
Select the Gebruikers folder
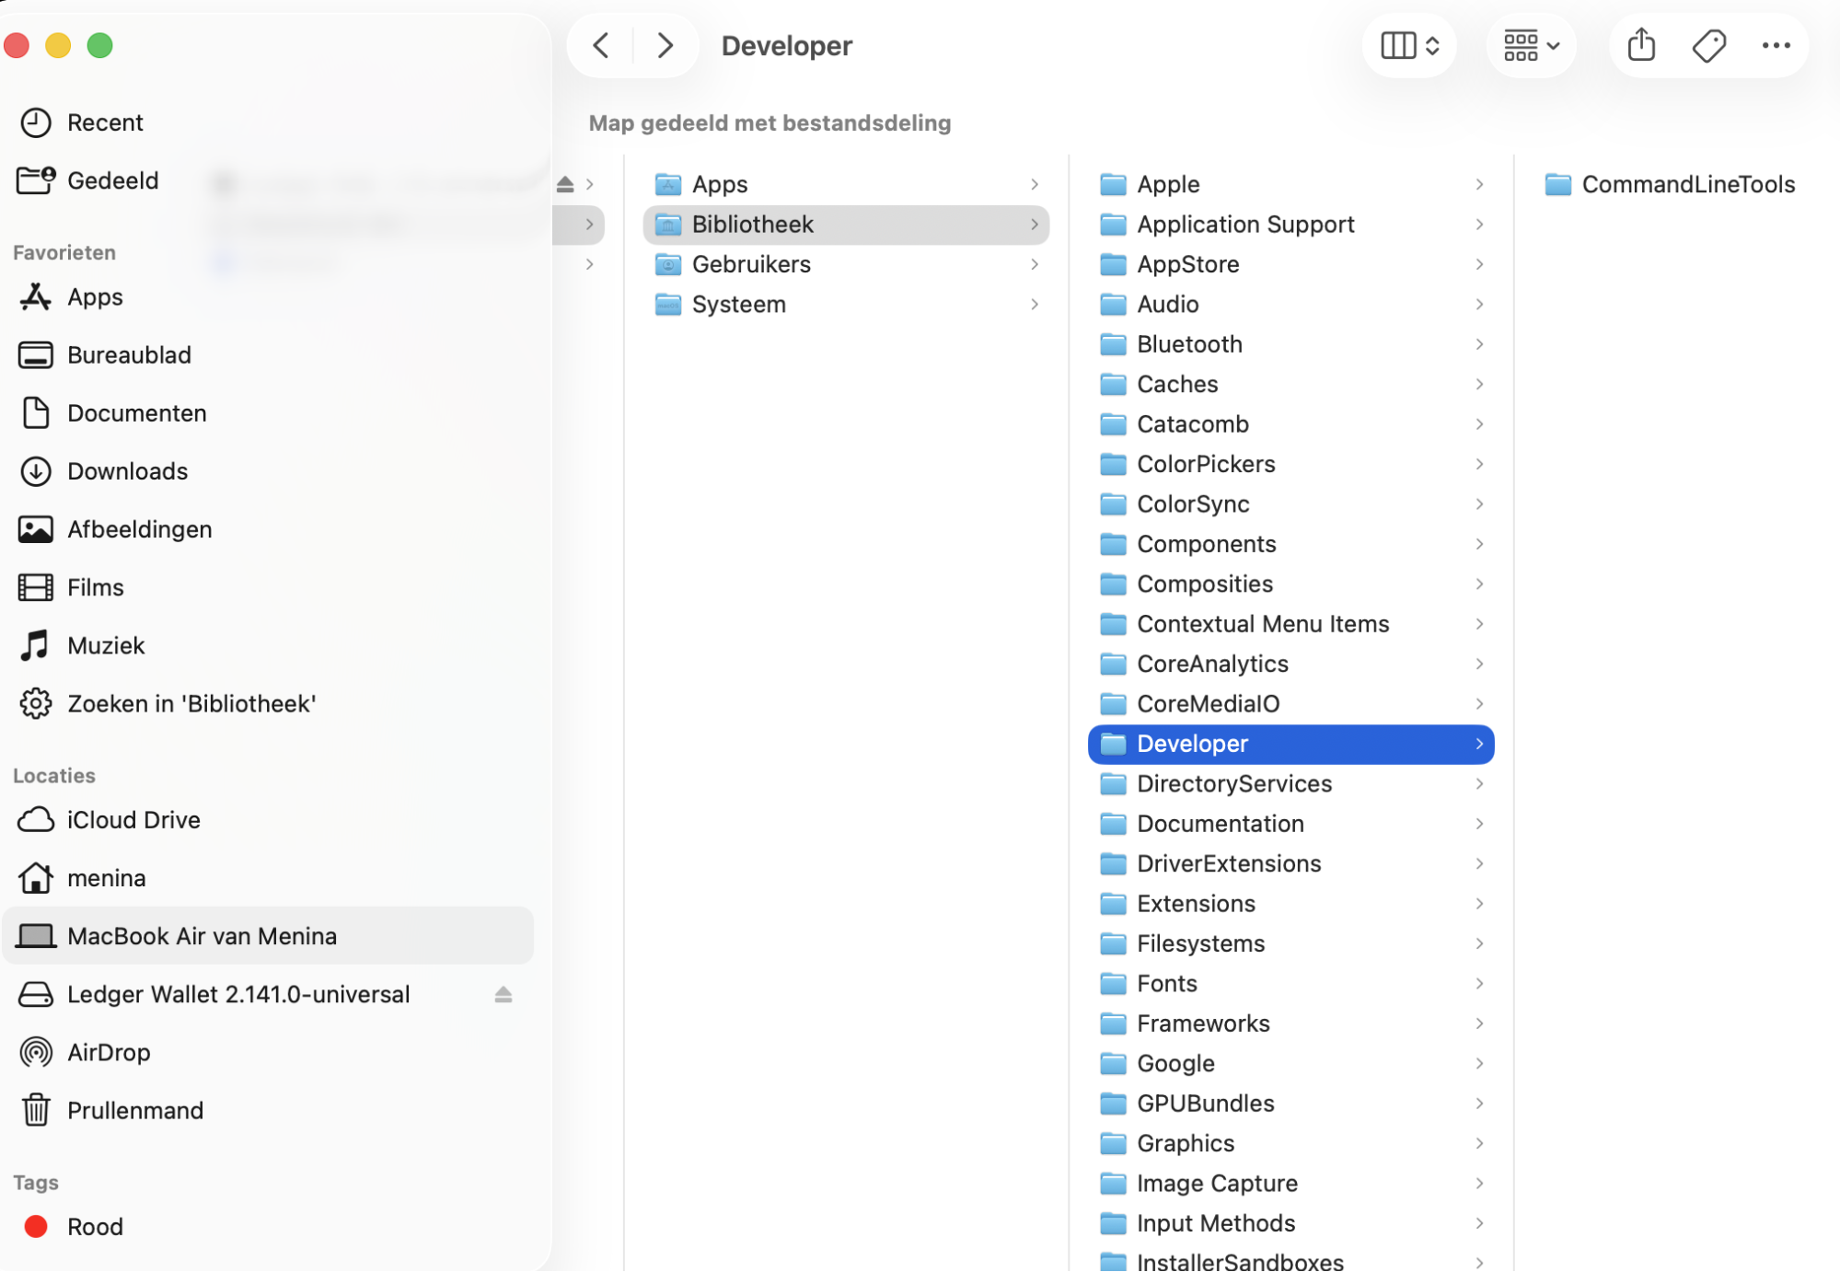click(751, 264)
